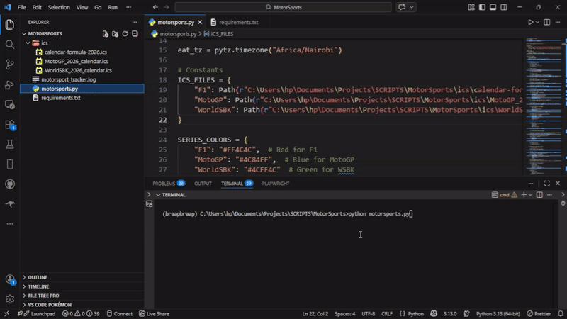This screenshot has width=567, height=319.
Task: Open the Source Control view
Action: tap(10, 65)
